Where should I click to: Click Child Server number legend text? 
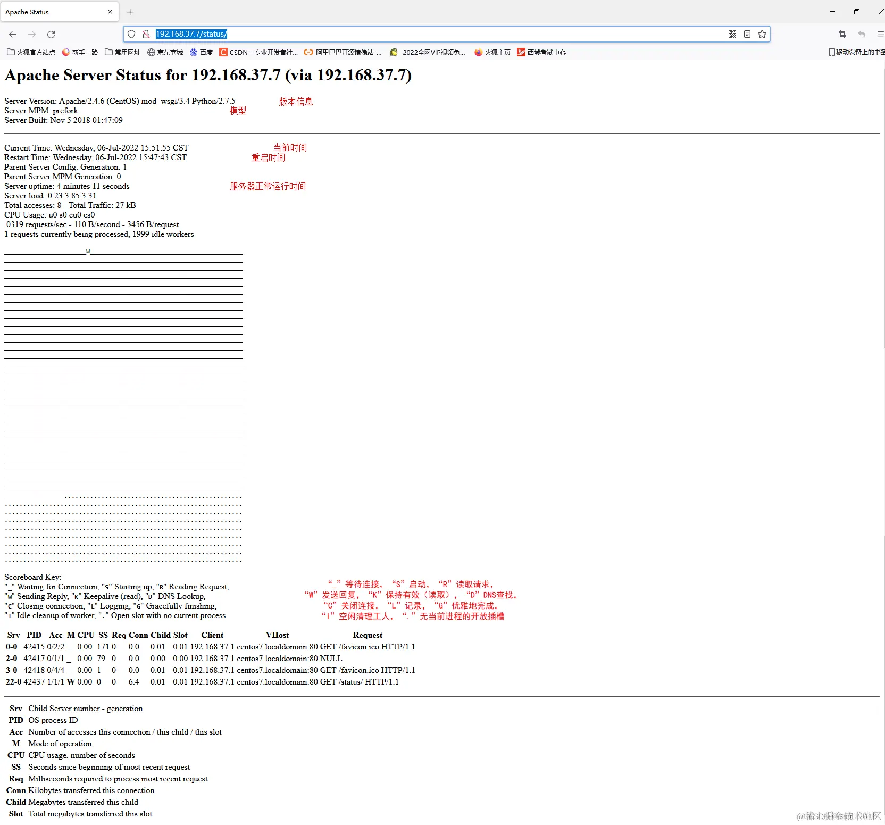(85, 709)
